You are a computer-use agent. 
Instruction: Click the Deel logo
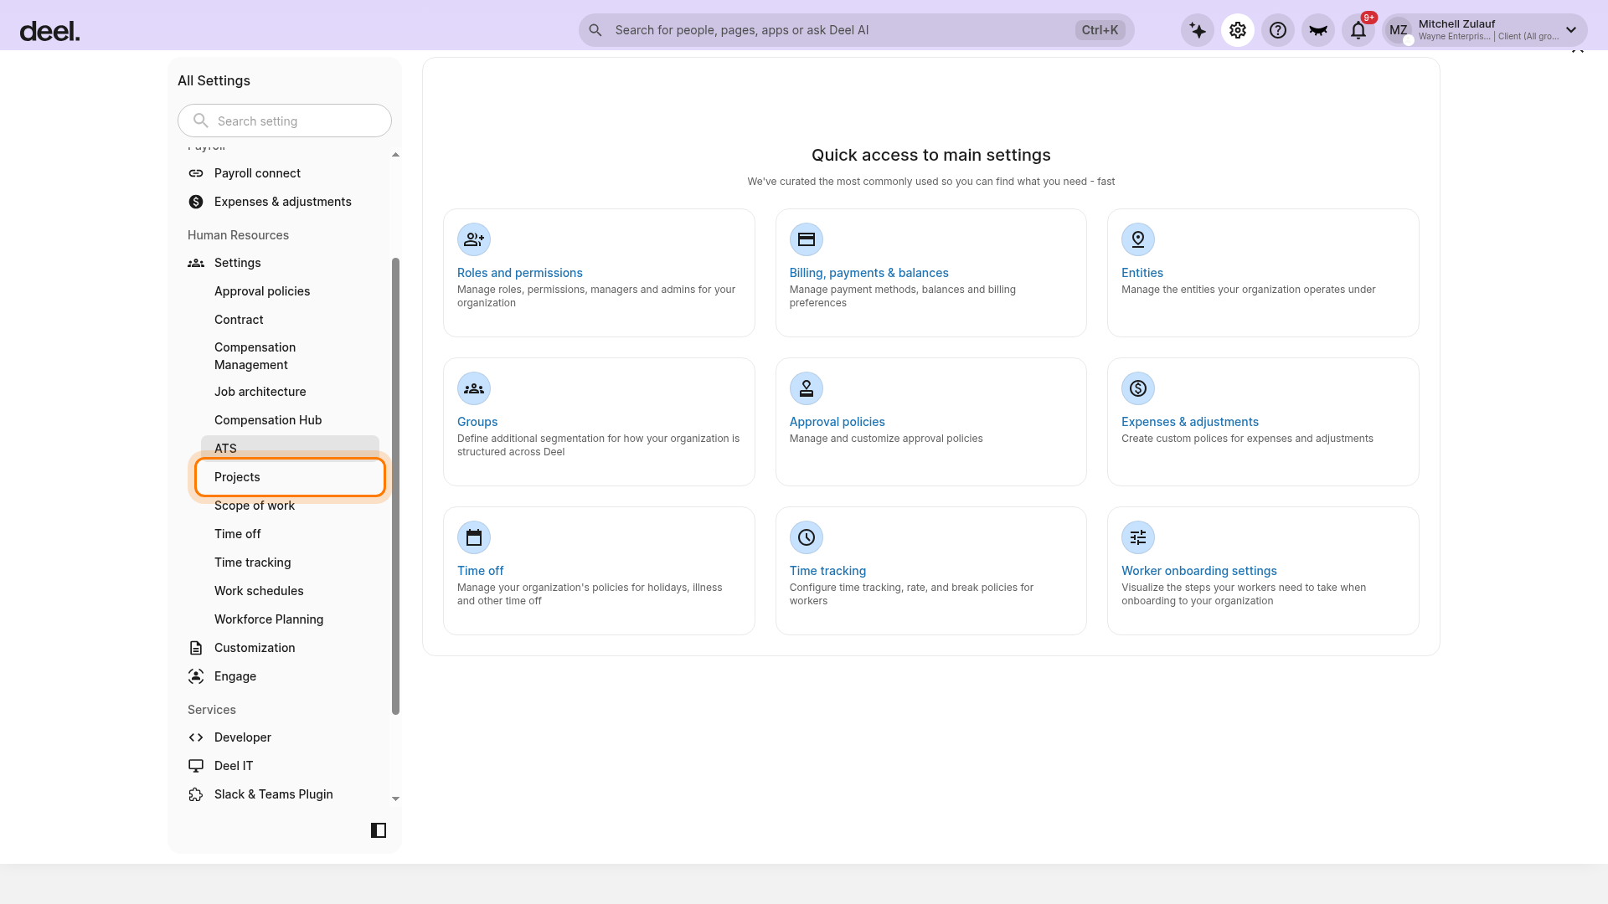point(49,32)
